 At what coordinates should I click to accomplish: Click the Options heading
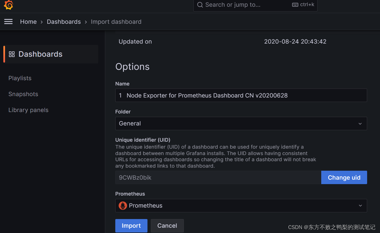coord(132,67)
